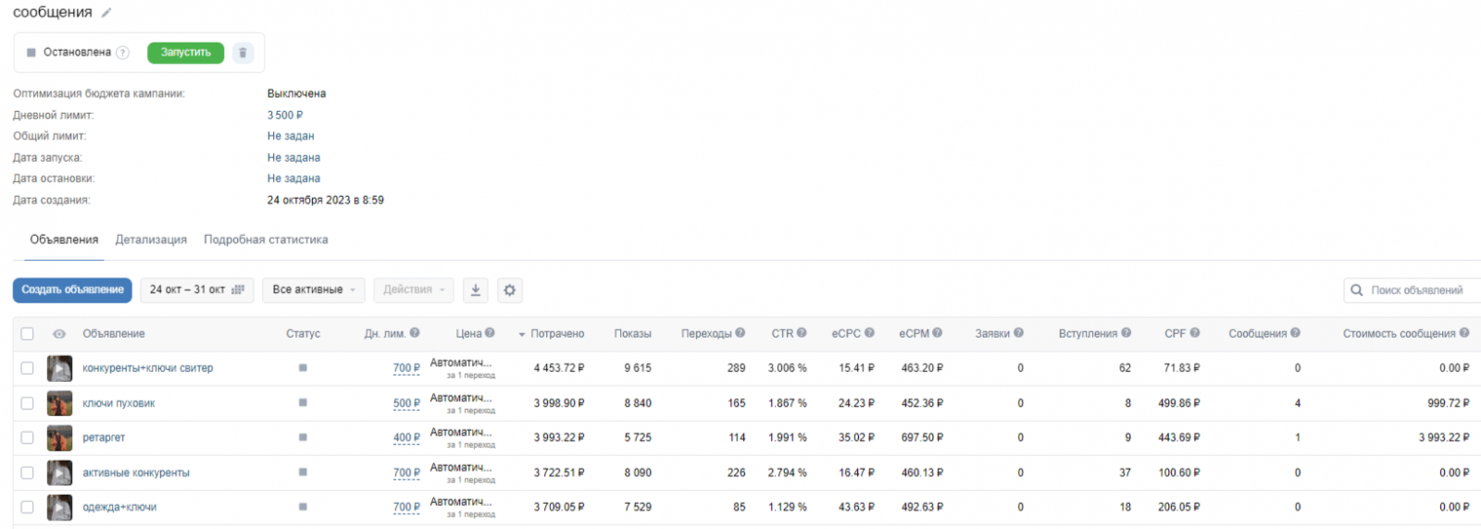Edit 700 ₽ limit of активные конкуренты

[406, 473]
